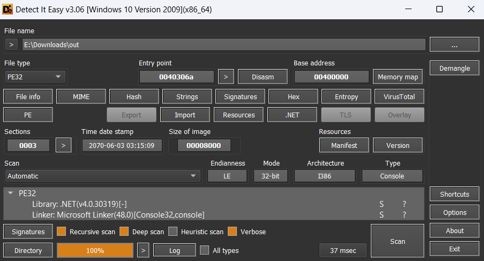Open the File type PE32 dropdown

pyautogui.click(x=35, y=77)
